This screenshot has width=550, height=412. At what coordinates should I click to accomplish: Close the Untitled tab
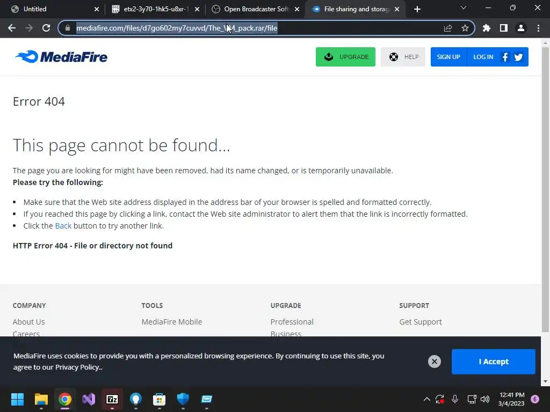pyautogui.click(x=97, y=9)
